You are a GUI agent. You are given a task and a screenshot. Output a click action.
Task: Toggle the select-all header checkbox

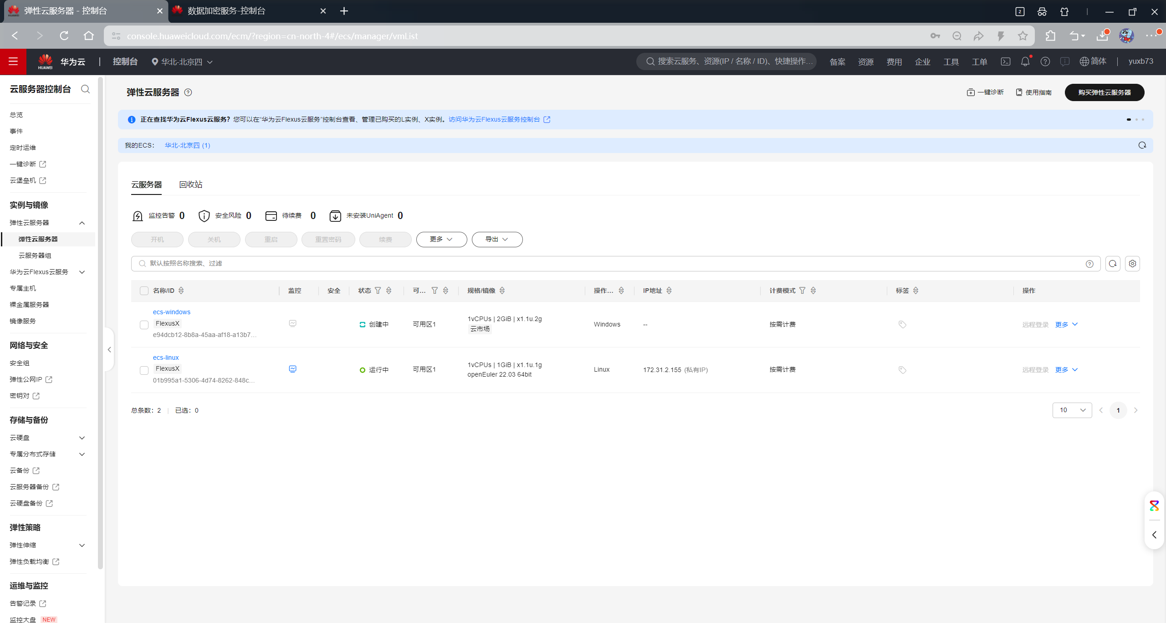coord(144,291)
